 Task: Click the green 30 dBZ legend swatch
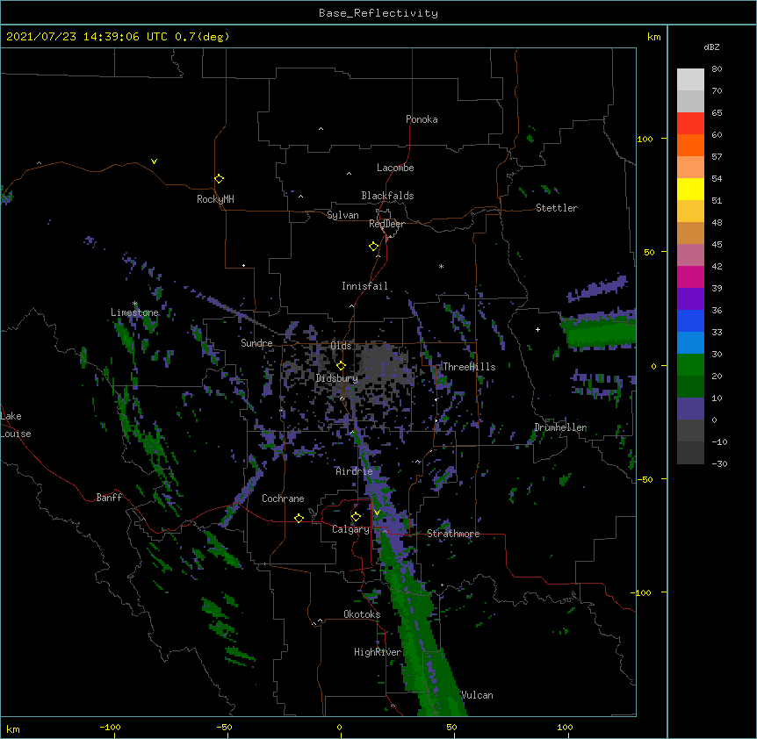pos(690,365)
